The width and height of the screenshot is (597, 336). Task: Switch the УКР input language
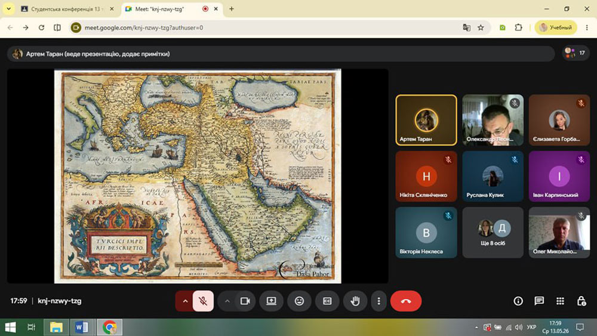click(531, 327)
